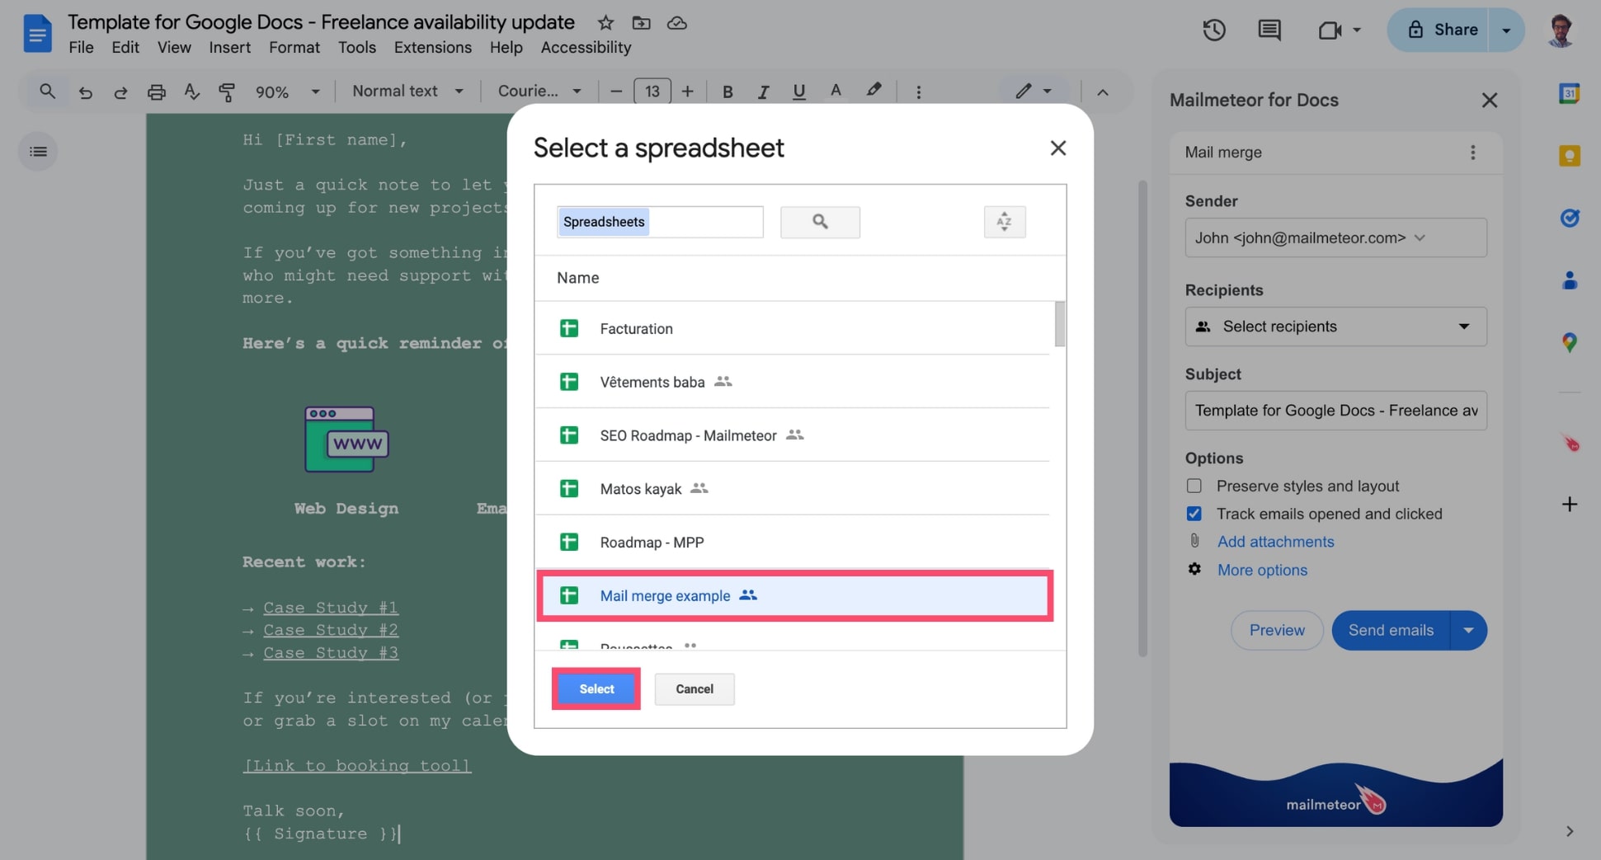This screenshot has height=860, width=1601.
Task: Click Preview in Mailmeteor panel
Action: (1277, 630)
